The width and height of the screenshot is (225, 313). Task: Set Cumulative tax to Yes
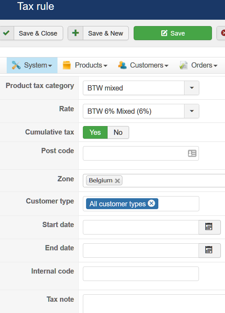click(95, 132)
